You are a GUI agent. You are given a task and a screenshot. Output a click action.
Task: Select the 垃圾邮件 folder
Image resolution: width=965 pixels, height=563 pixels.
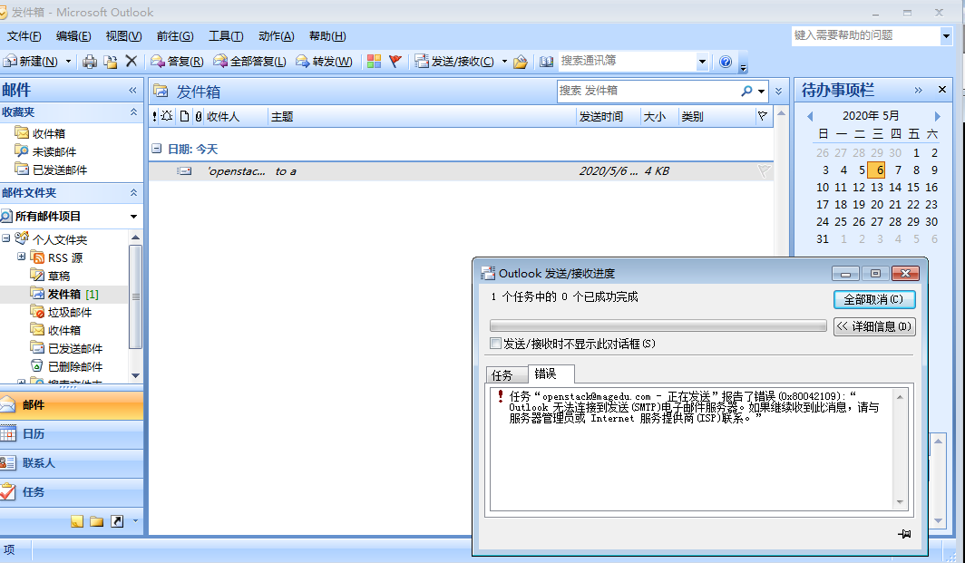tap(70, 312)
